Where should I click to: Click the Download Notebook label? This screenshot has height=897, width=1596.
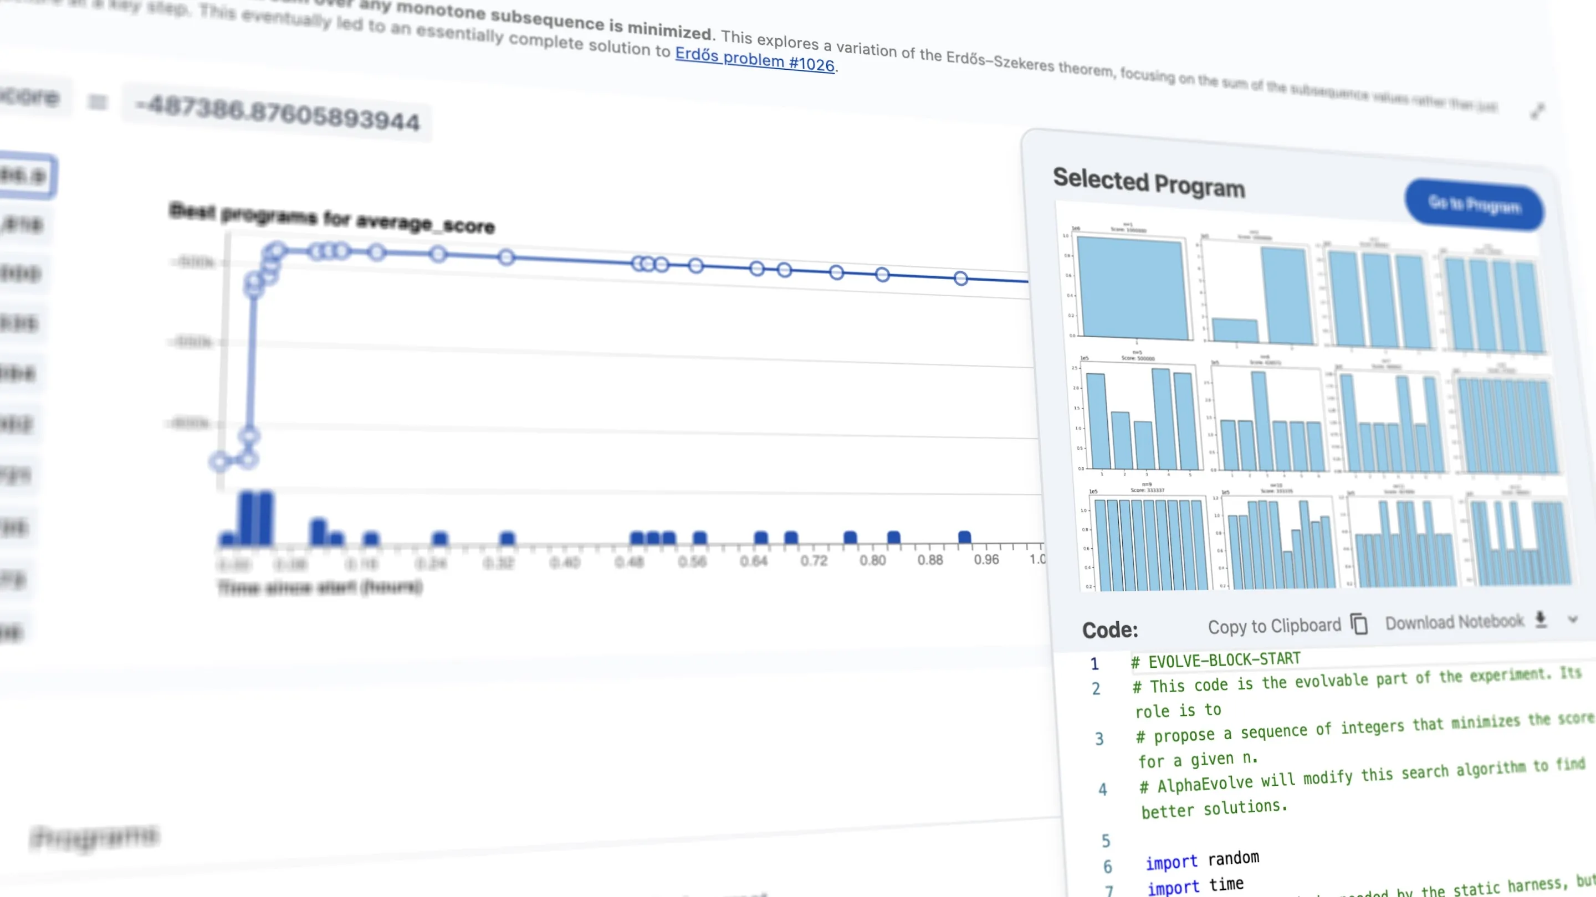[1454, 621]
